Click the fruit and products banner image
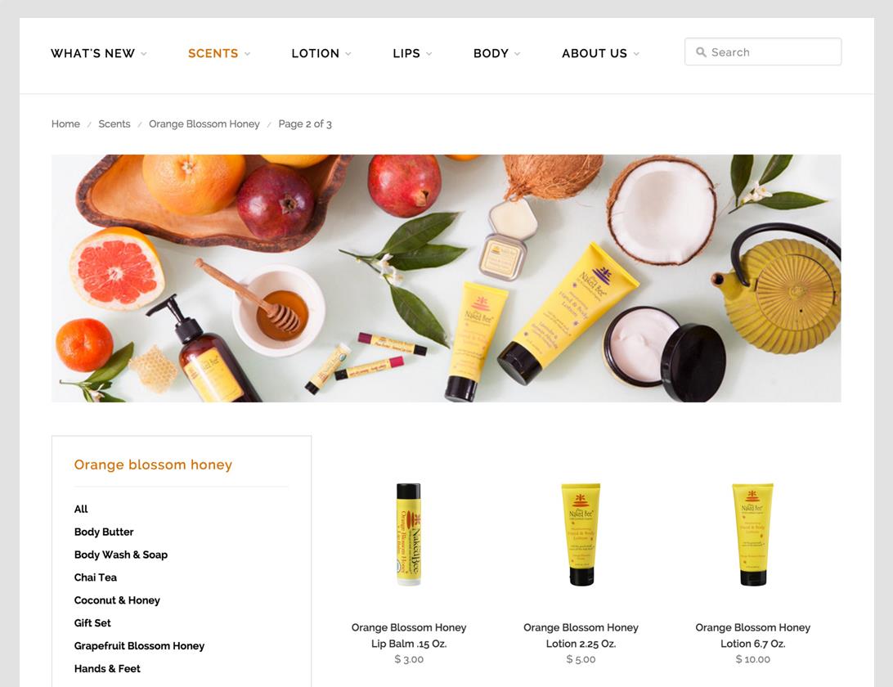 click(446, 278)
